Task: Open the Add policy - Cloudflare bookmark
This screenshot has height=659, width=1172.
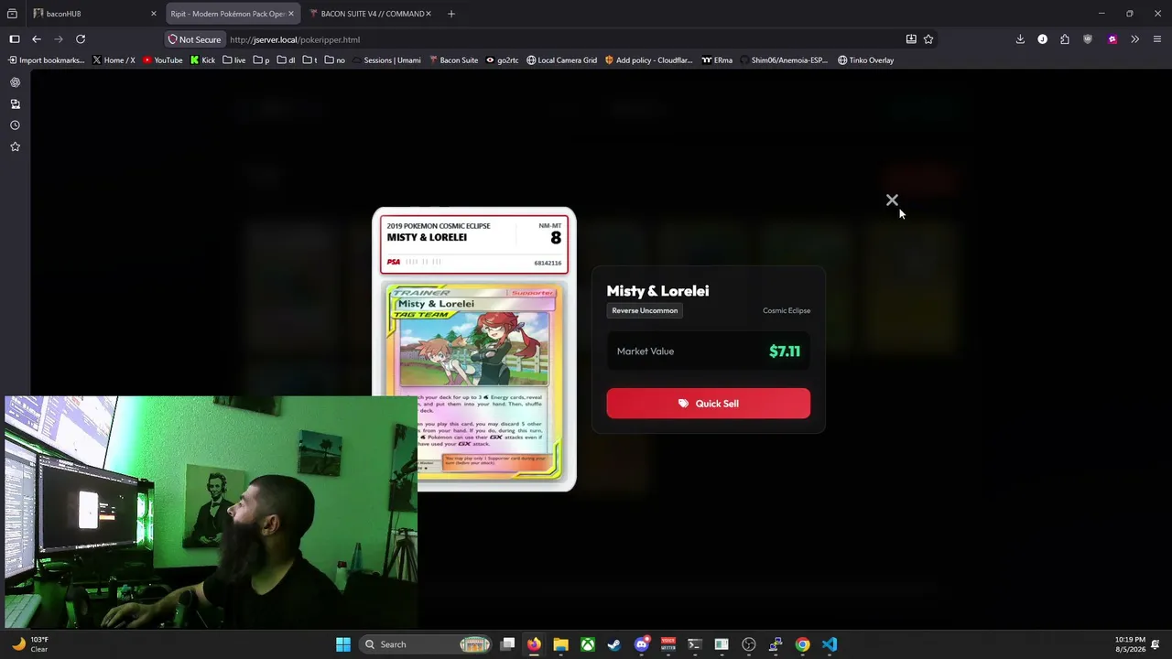Action: pos(648,60)
